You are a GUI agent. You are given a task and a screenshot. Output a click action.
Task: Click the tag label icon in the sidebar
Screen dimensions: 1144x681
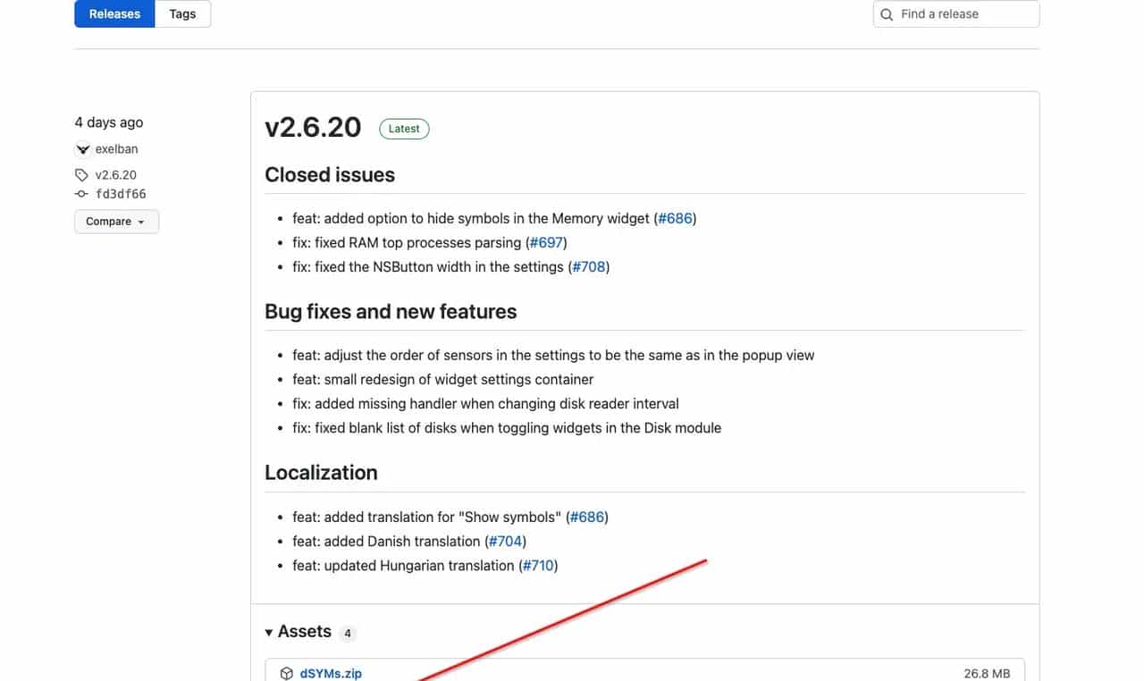tap(82, 174)
